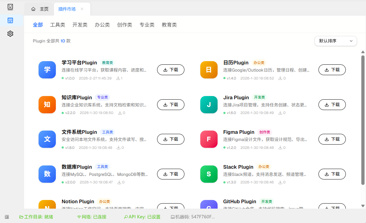
Task: Click the 日历Plugin yellow icon
Action: coord(209,70)
